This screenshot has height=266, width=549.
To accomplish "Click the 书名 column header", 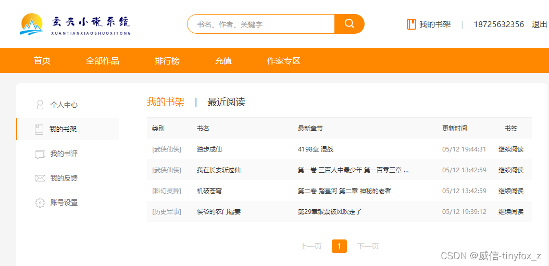I will 203,129.
